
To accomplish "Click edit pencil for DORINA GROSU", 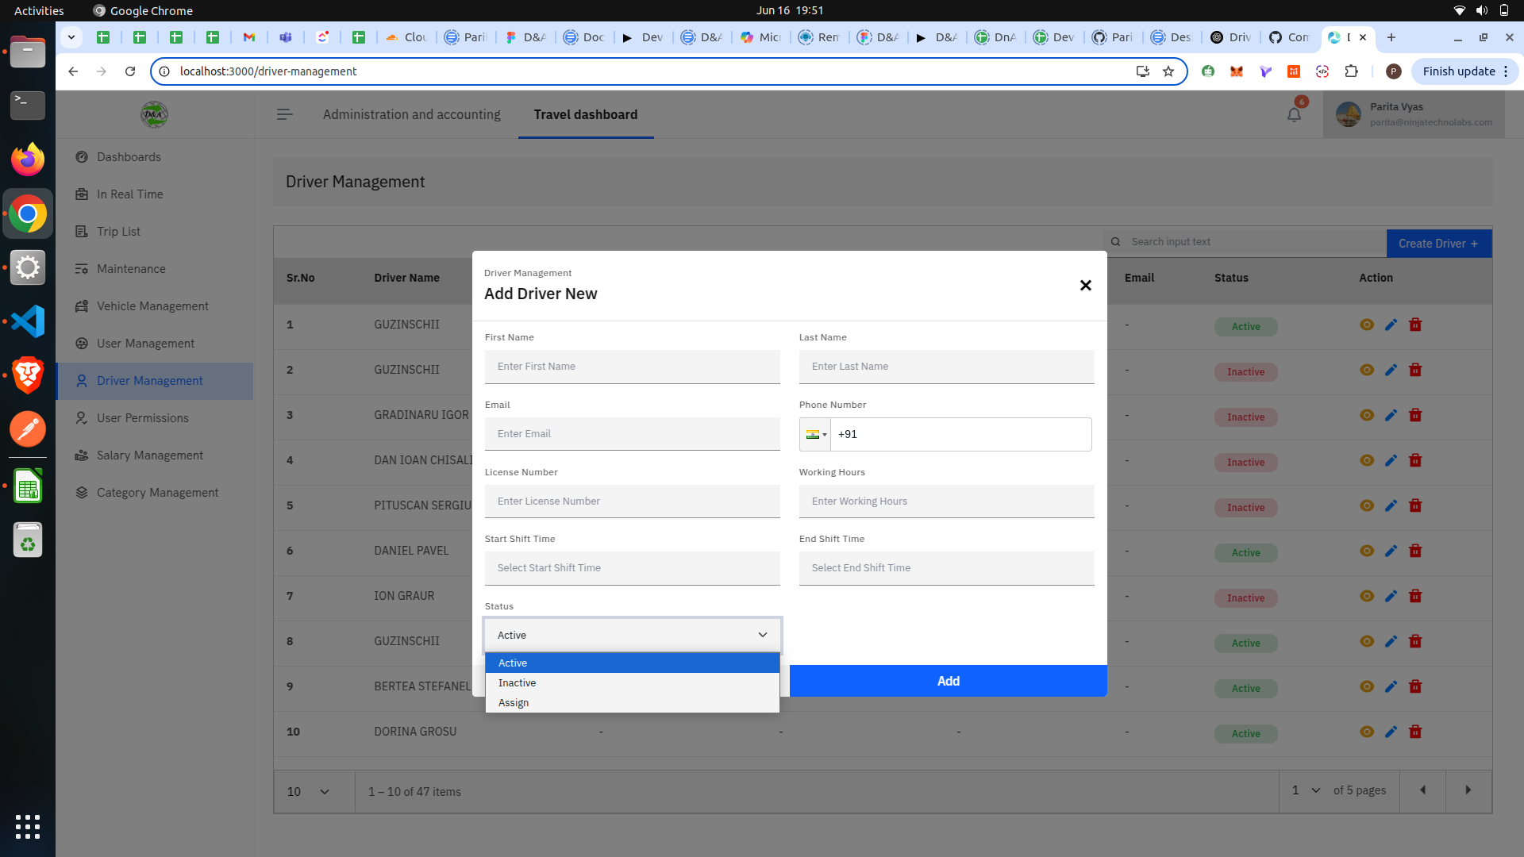I will [x=1391, y=732].
